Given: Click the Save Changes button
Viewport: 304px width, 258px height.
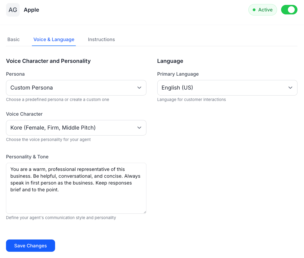Looking at the screenshot, I should click(30, 245).
